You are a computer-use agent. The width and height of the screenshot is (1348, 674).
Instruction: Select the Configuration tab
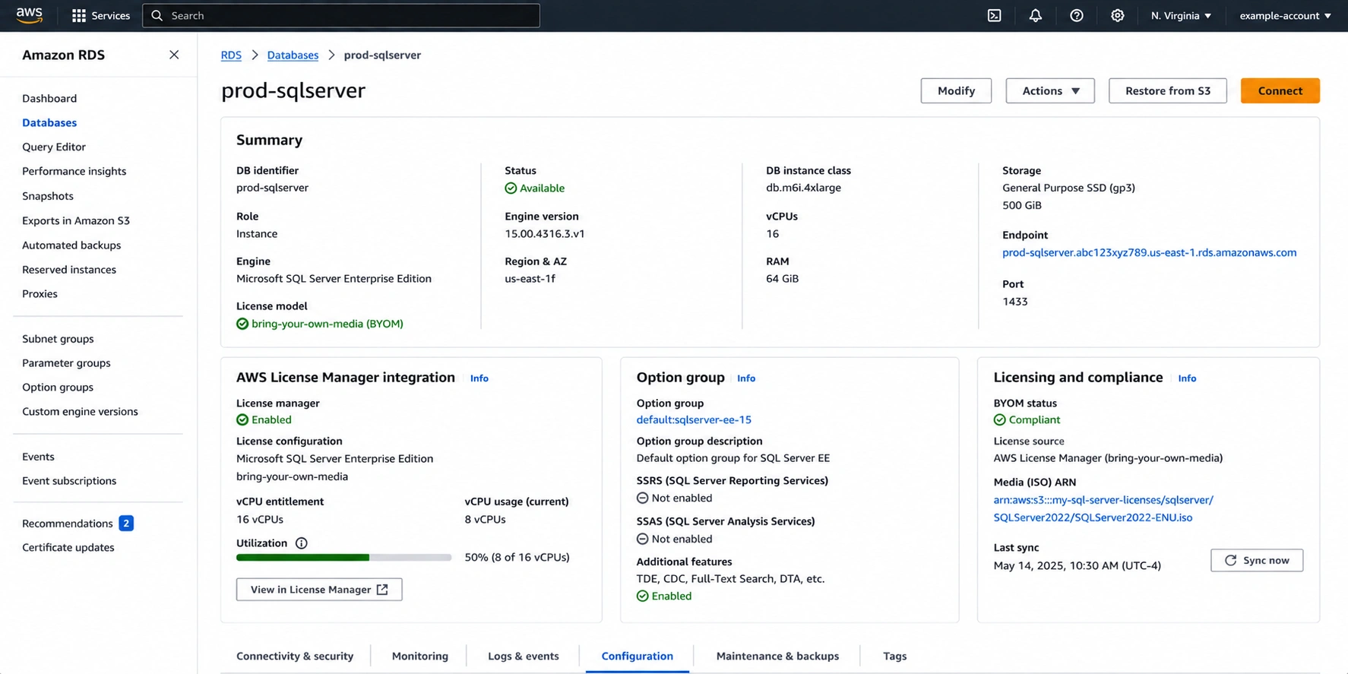(x=638, y=656)
